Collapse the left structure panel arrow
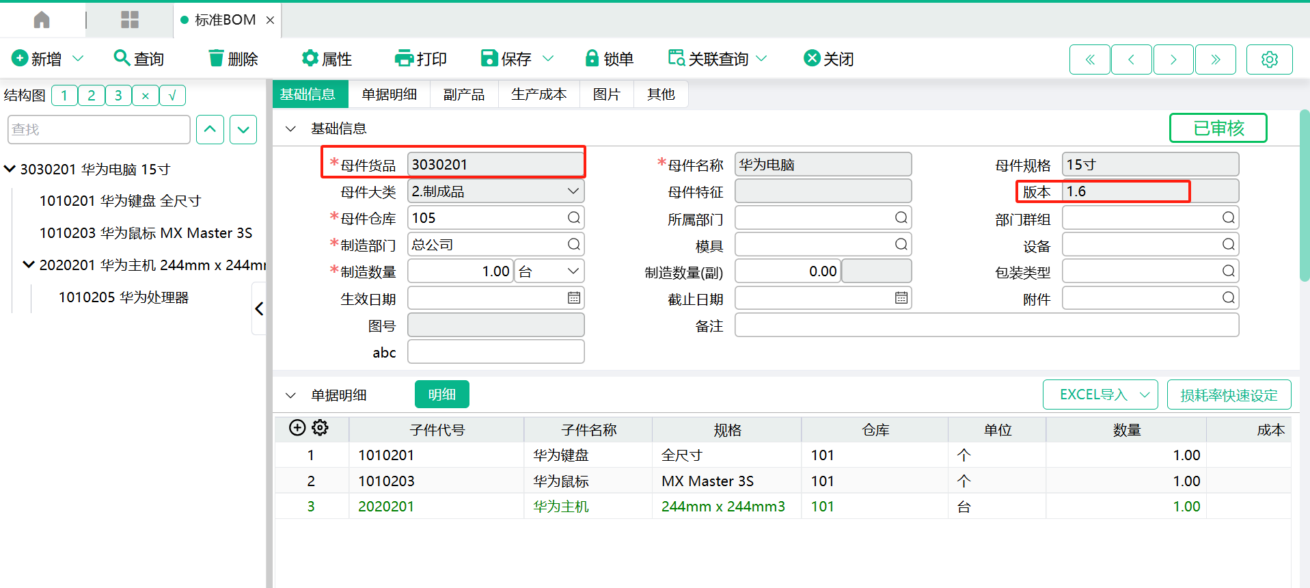The image size is (1310, 588). point(259,308)
